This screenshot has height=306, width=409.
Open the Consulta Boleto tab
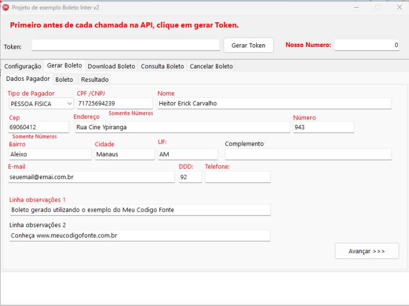coord(163,66)
